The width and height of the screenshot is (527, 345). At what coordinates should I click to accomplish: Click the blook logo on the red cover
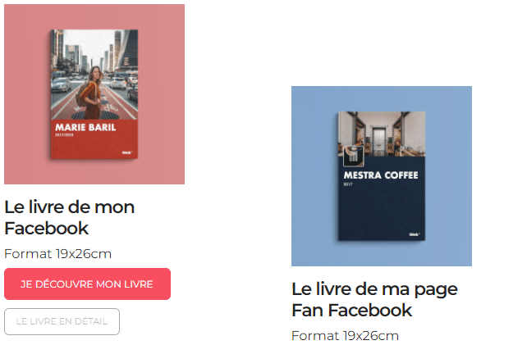coord(127,152)
